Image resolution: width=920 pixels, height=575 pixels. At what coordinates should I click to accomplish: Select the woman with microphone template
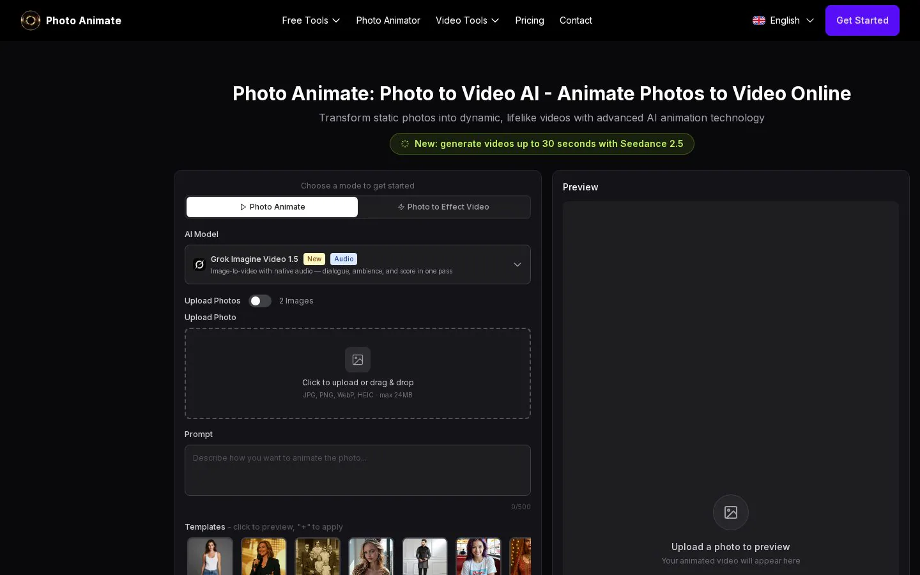pos(264,556)
